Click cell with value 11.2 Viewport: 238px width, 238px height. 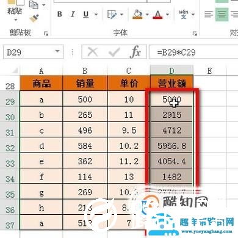pos(129,161)
